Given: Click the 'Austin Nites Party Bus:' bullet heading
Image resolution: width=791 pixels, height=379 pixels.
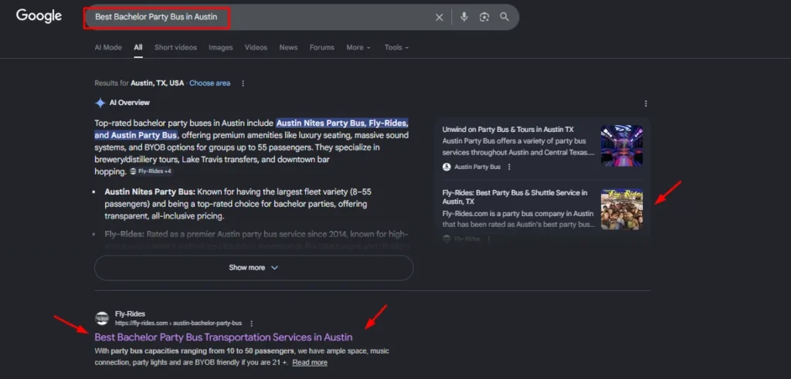Looking at the screenshot, I should [150, 192].
